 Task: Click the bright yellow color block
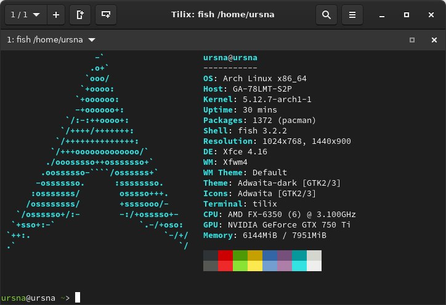tap(255, 266)
